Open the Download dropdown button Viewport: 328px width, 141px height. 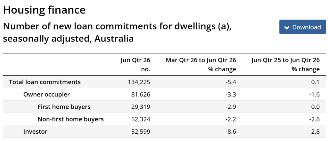click(x=302, y=27)
